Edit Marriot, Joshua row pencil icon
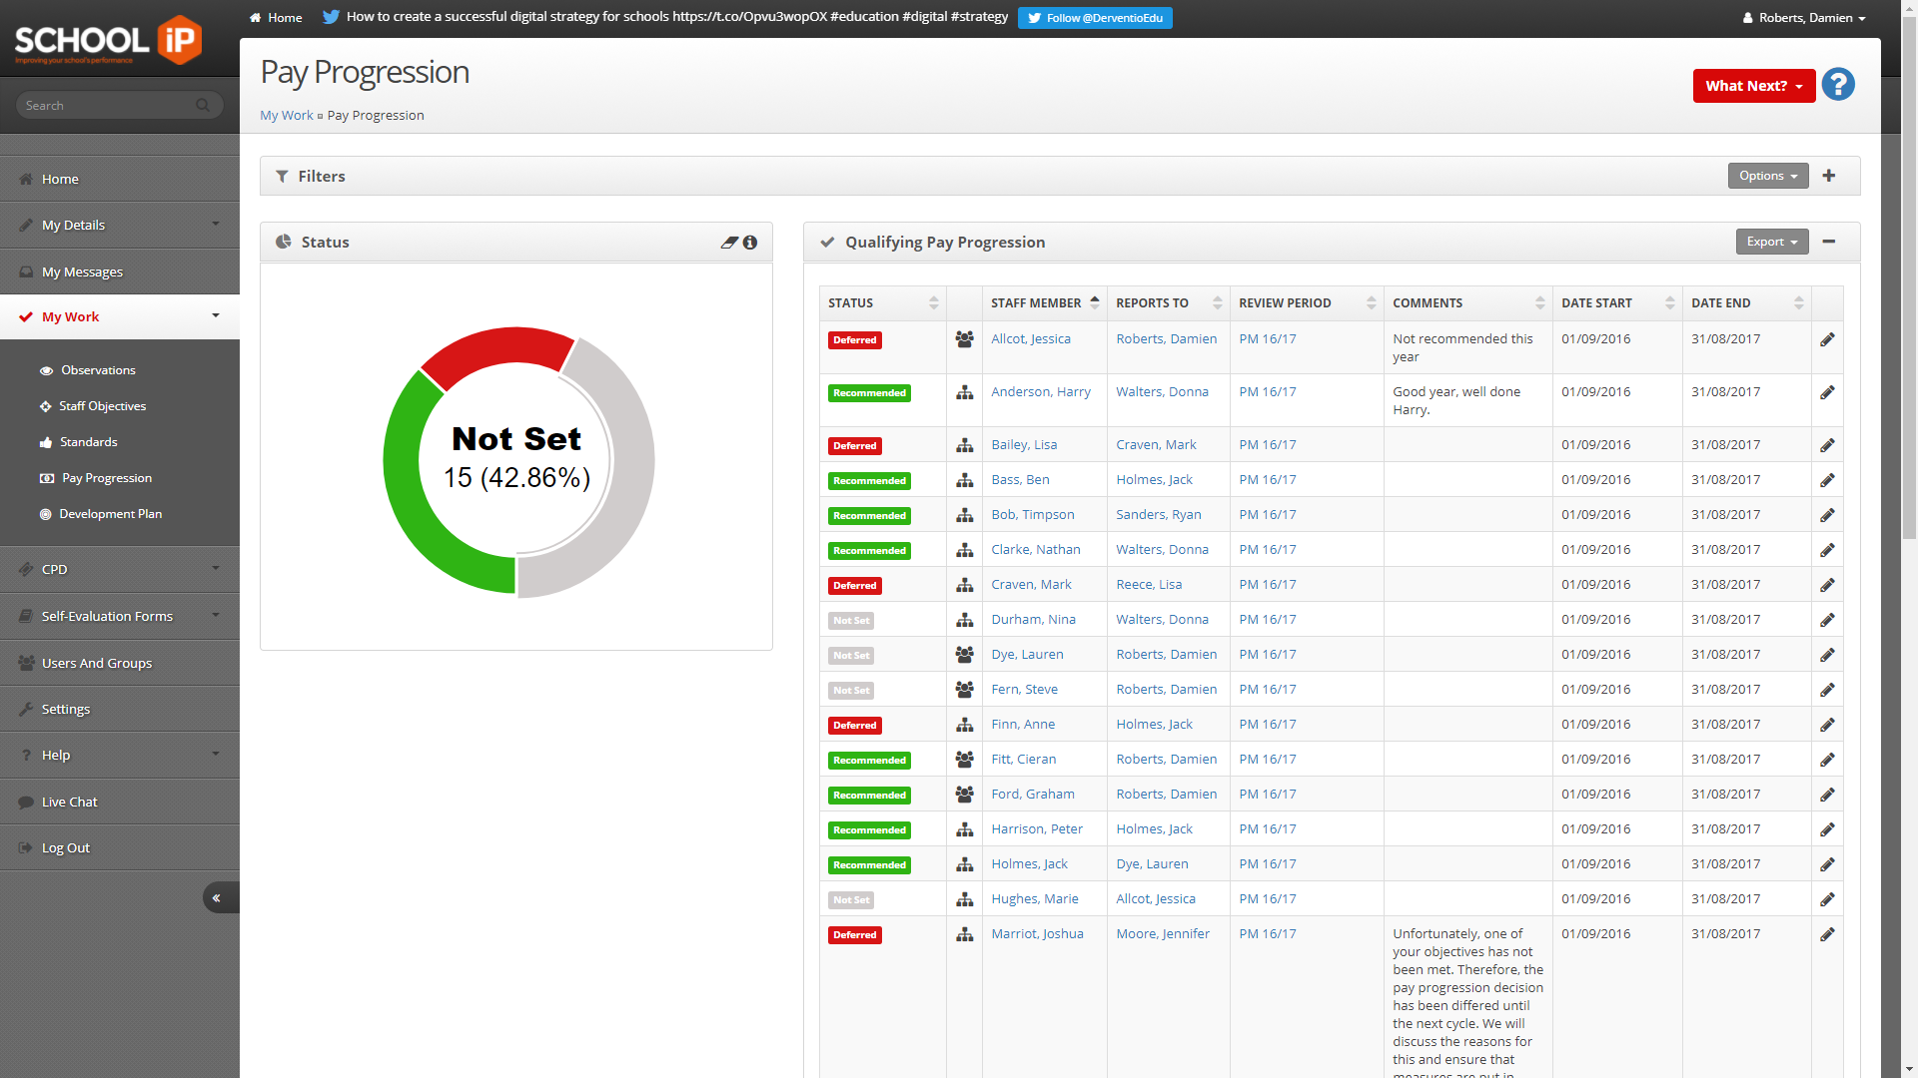The width and height of the screenshot is (1918, 1078). pos(1827,934)
